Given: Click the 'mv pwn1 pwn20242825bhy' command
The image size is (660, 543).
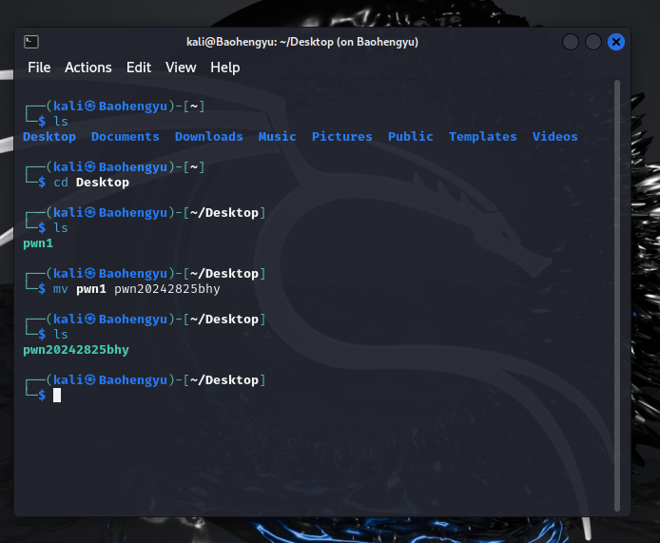Looking at the screenshot, I should tap(136, 289).
